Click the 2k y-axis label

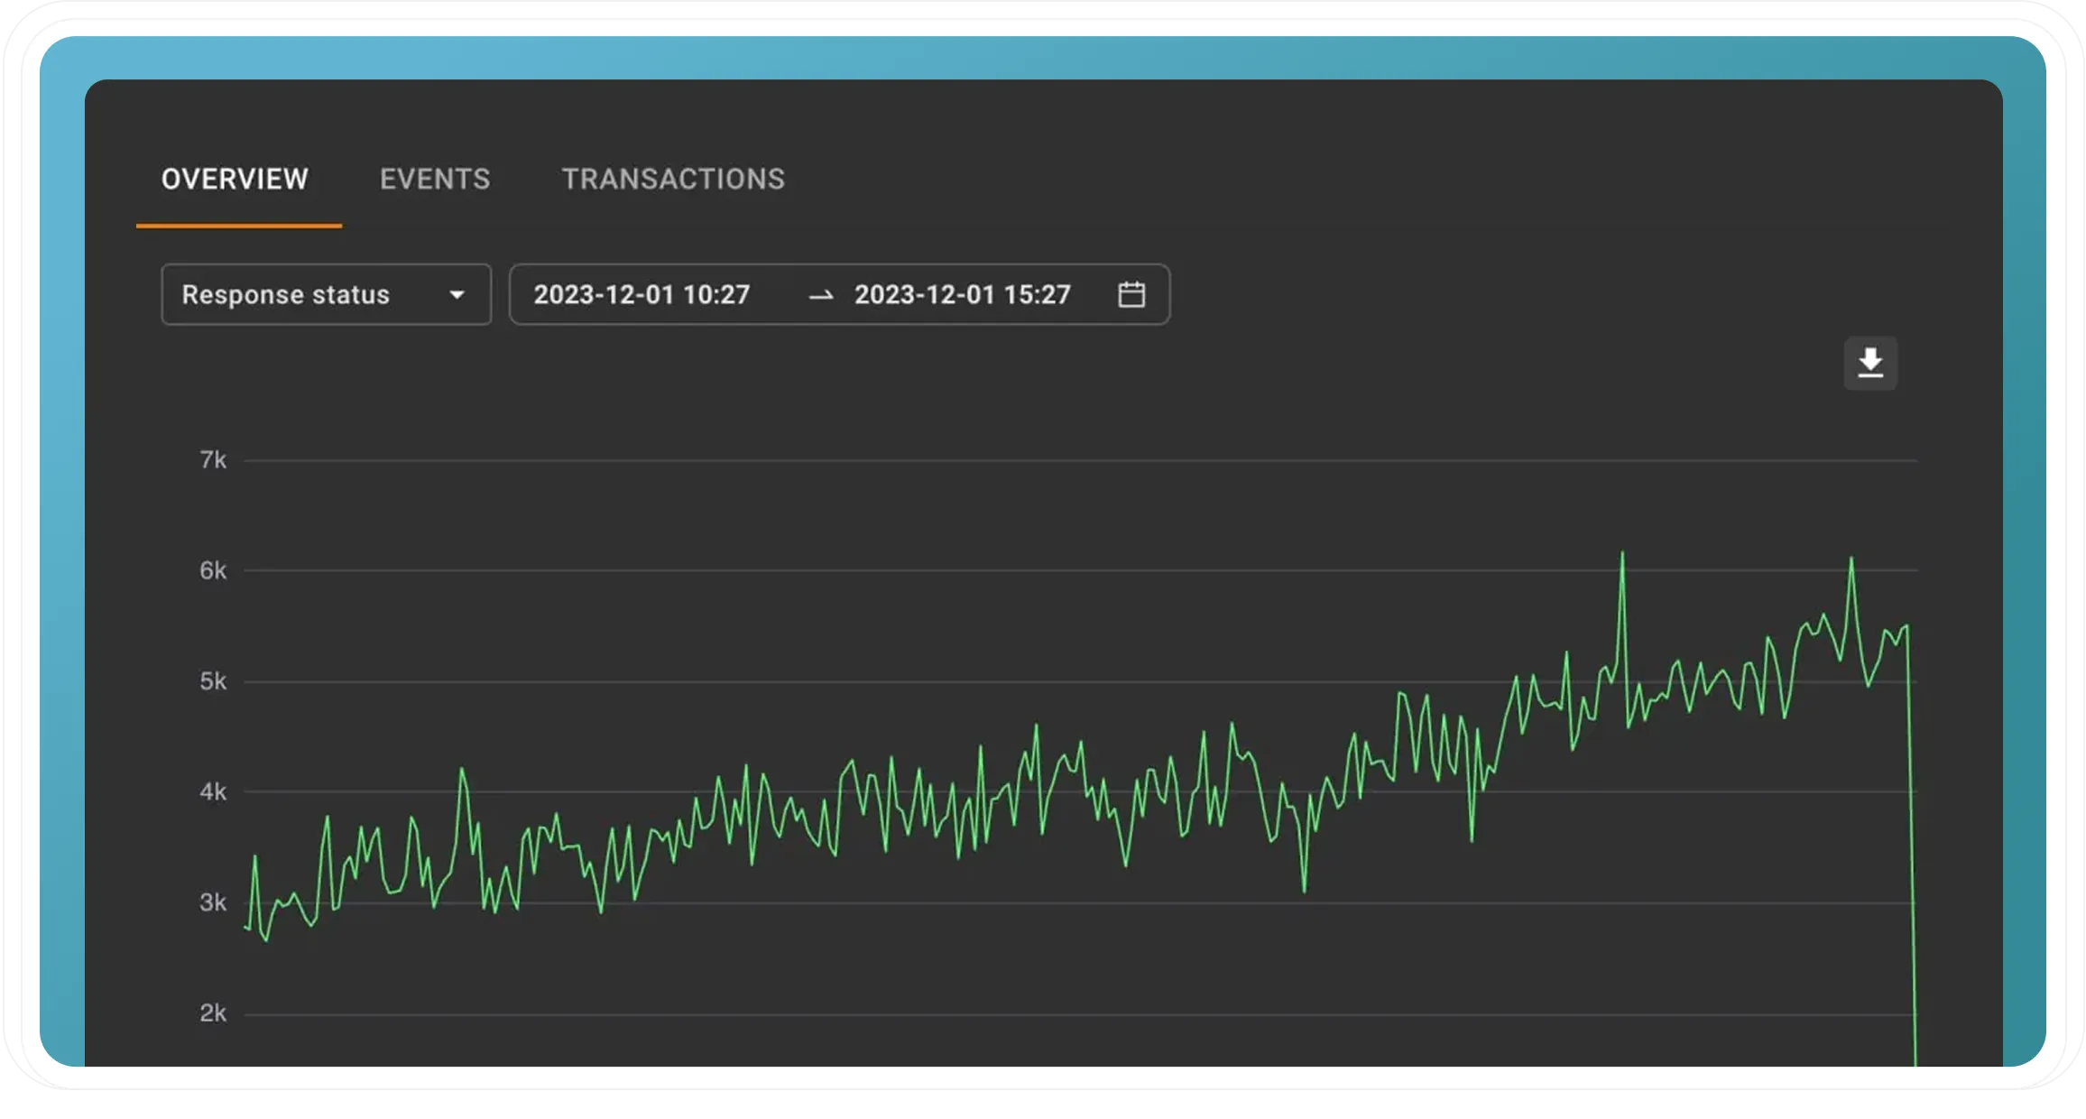pyautogui.click(x=213, y=1013)
